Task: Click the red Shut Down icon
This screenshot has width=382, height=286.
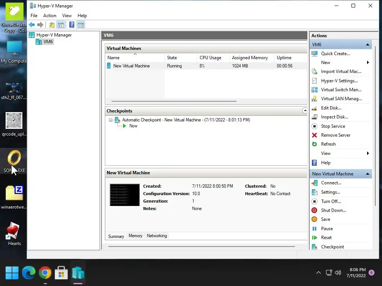Action: 314,210
